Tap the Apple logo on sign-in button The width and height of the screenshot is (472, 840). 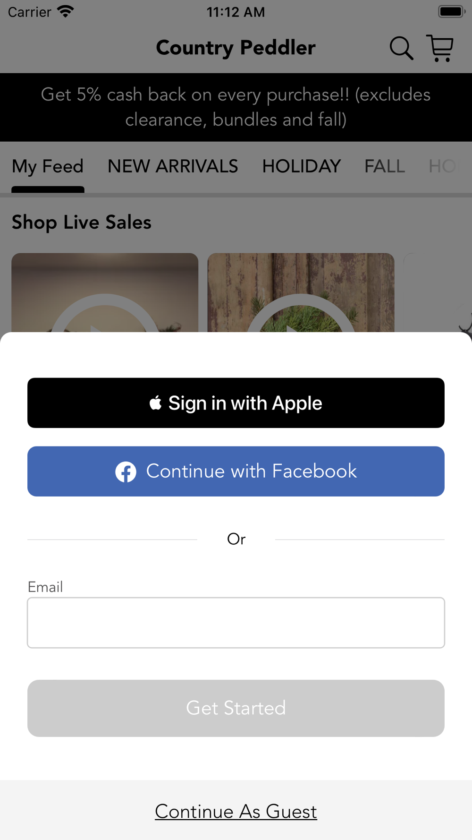point(155,403)
